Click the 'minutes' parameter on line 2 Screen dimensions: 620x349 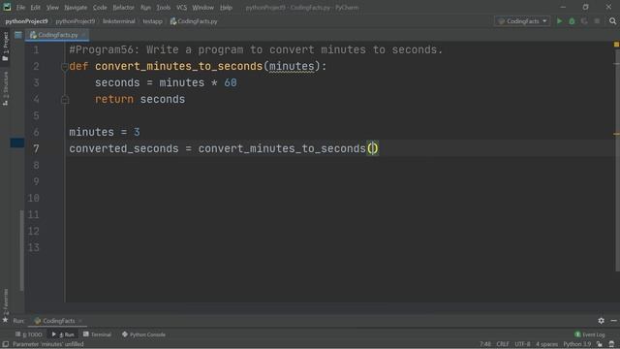[292, 66]
